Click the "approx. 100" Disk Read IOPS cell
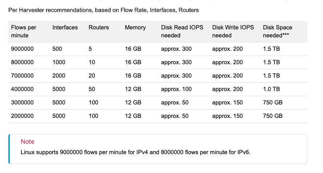323x173 pixels. pos(176,89)
